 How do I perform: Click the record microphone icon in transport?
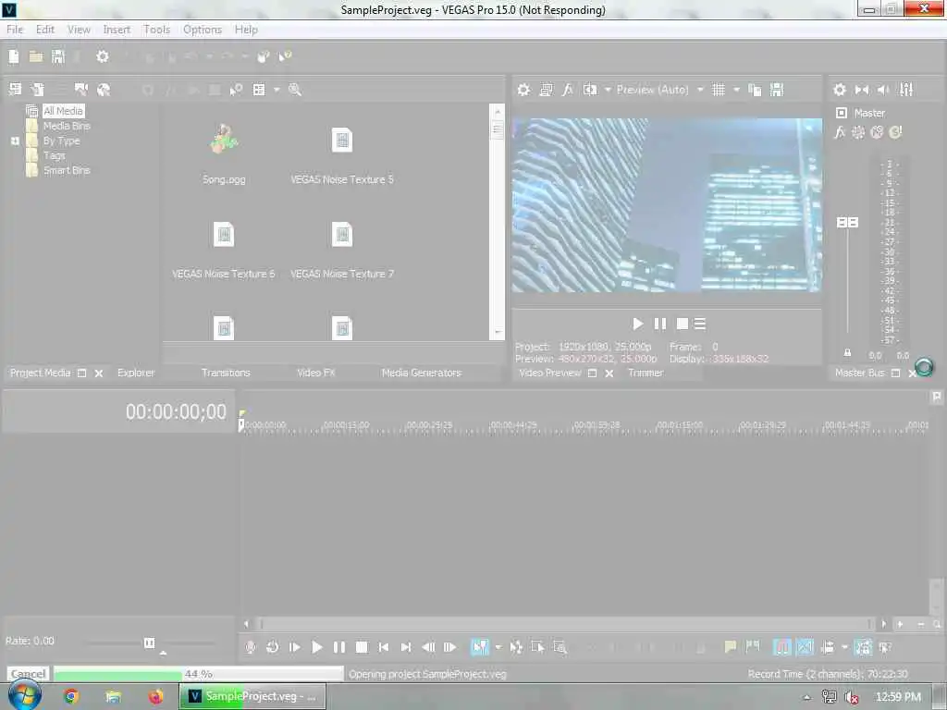click(250, 647)
